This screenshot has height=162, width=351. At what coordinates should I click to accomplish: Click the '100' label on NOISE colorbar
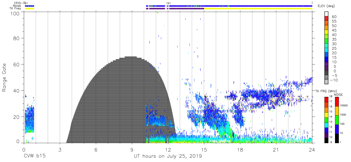coord(342,124)
